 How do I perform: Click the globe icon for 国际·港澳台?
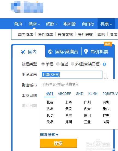pos(50,52)
